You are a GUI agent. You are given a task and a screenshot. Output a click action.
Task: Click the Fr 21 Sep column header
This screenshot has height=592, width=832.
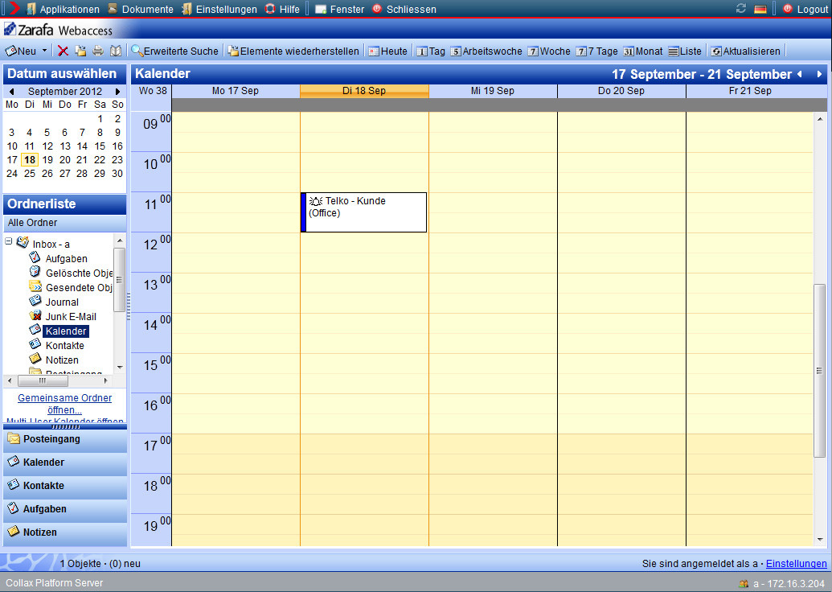(x=750, y=91)
